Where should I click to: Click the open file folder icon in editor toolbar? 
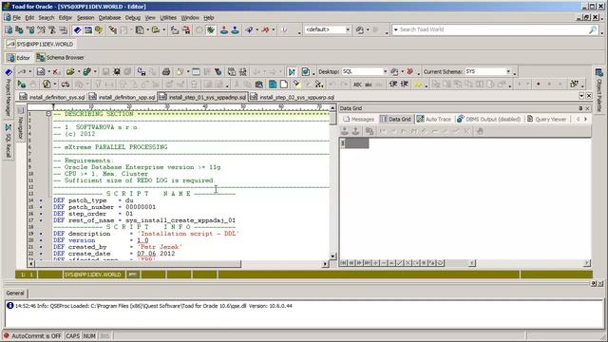(x=70, y=72)
